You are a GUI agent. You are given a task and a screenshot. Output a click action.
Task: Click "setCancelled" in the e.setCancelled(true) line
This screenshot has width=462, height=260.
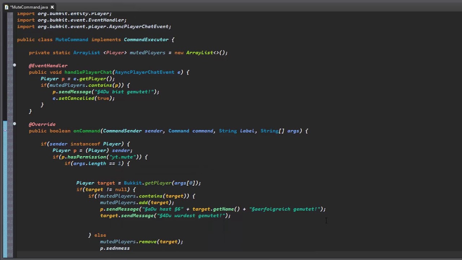[x=76, y=98]
